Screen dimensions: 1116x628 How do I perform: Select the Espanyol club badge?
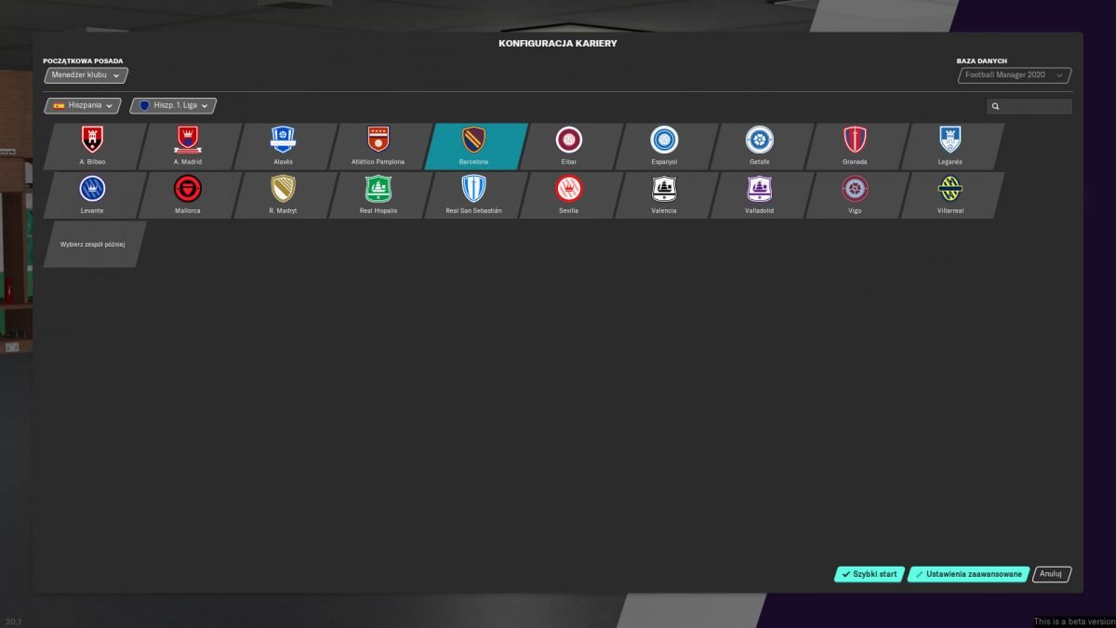(x=664, y=140)
